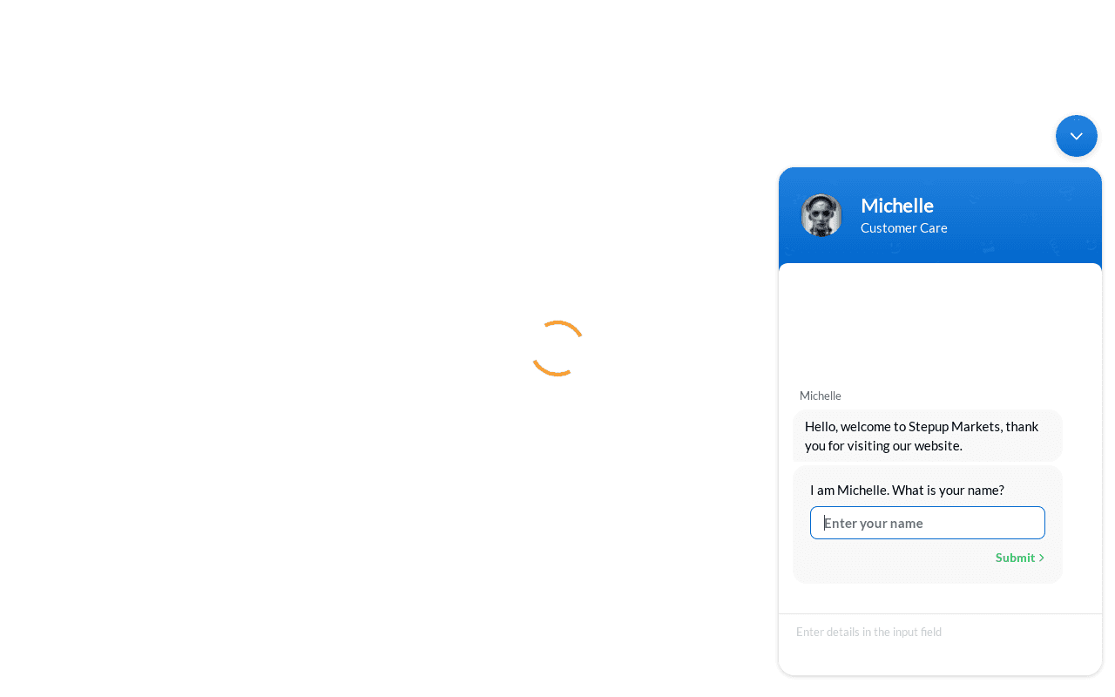The height and width of the screenshot is (697, 1115).
Task: Select the bold Michelle name in the header
Action: [897, 206]
